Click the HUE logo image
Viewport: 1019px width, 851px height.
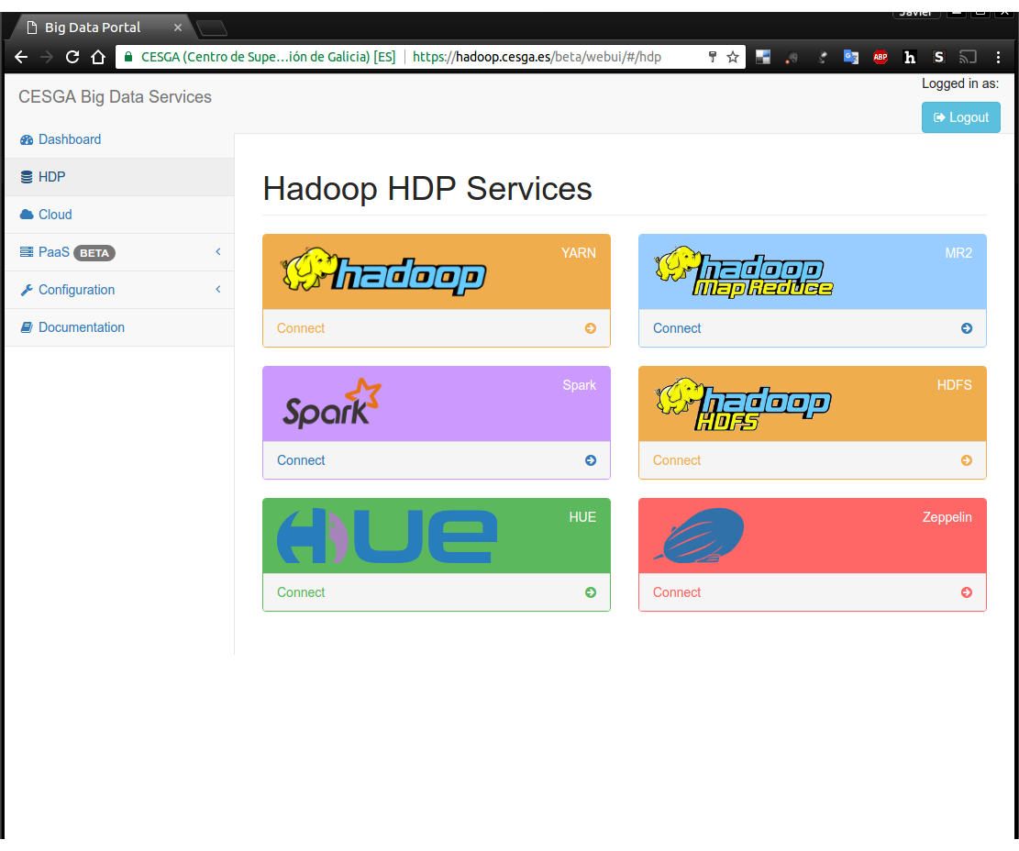pos(387,536)
